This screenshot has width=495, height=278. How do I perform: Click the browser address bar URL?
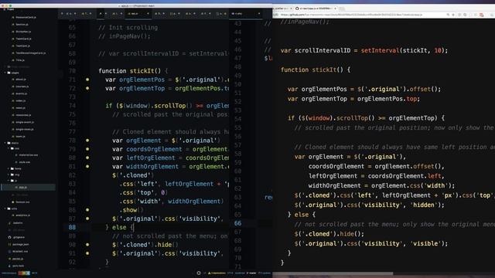point(351,15)
